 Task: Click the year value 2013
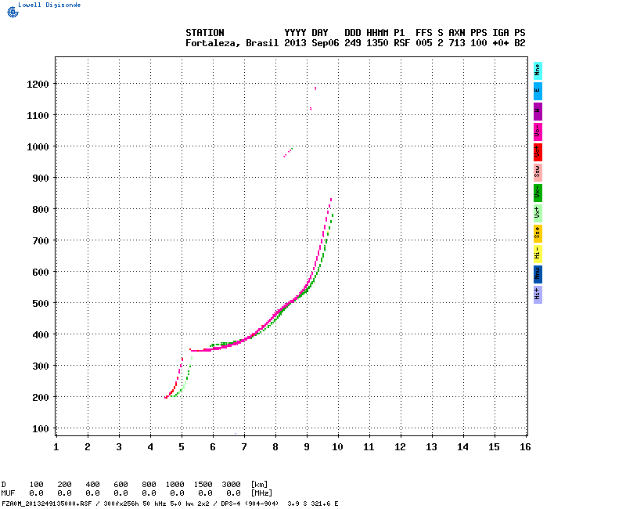click(x=295, y=43)
